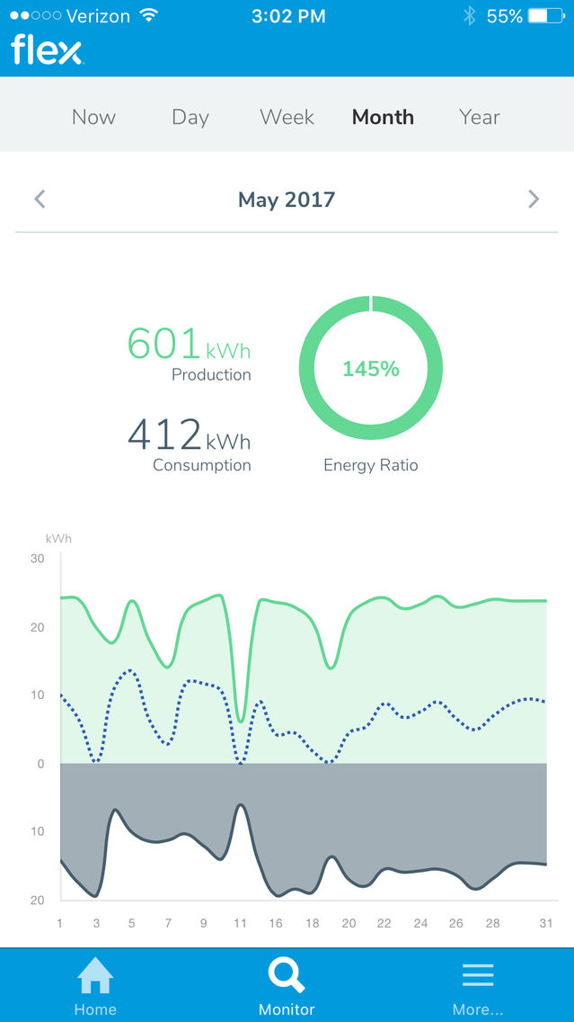Tap the Home house icon
The width and height of the screenshot is (574, 1022).
tap(95, 975)
